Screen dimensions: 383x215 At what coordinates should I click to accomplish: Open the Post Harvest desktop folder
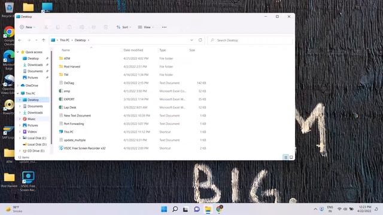[x=10, y=180]
